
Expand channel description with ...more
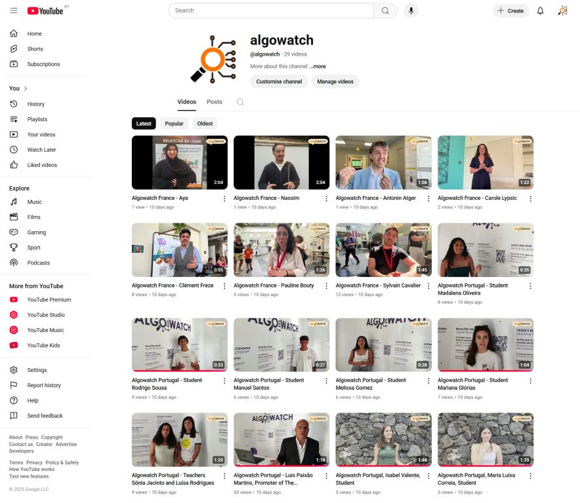click(318, 67)
